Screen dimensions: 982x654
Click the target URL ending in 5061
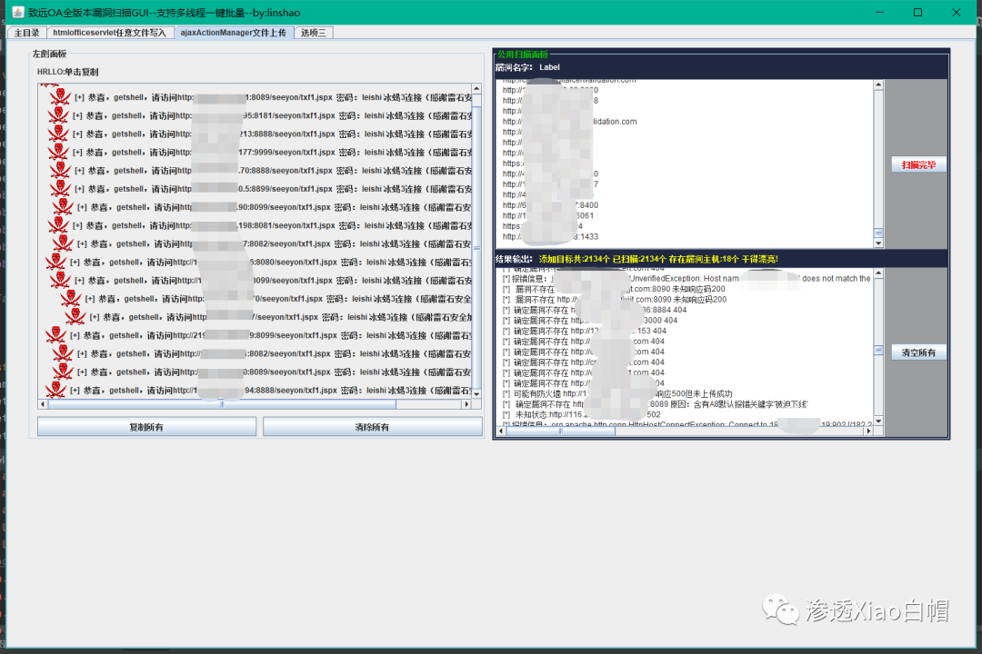click(548, 215)
